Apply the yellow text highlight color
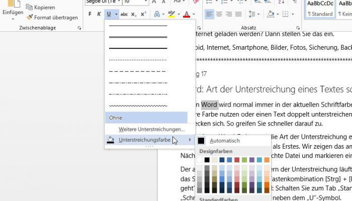Image resolution: width=352 pixels, height=201 pixels. 171,14
